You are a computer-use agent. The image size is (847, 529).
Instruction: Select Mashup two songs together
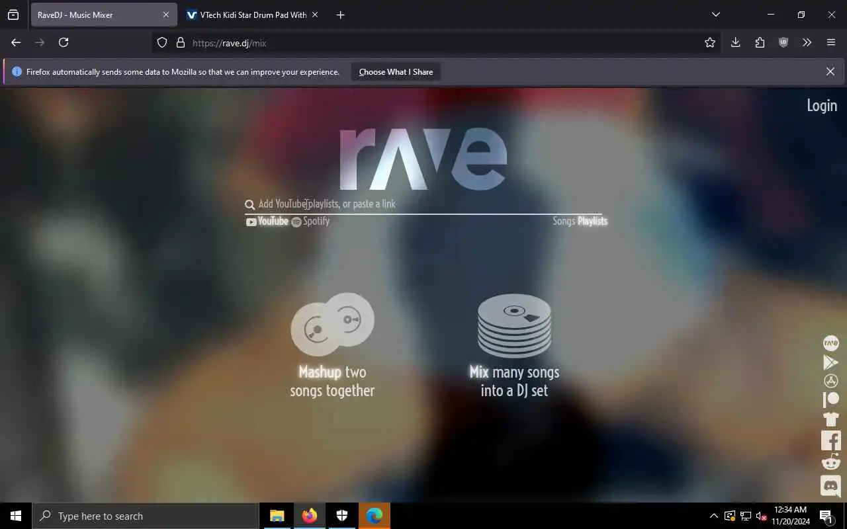pos(332,382)
